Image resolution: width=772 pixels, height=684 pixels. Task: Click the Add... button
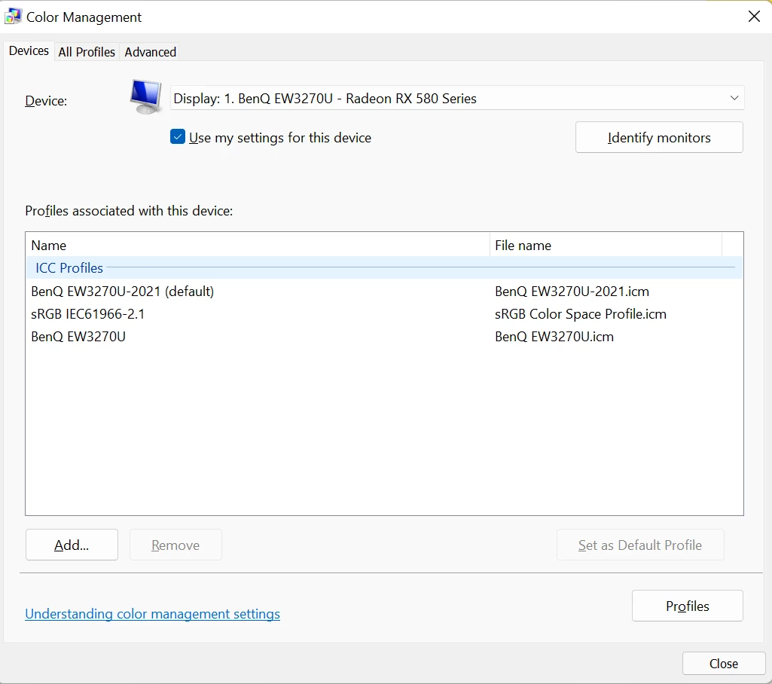(72, 545)
